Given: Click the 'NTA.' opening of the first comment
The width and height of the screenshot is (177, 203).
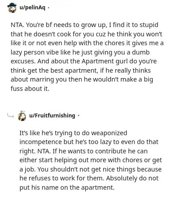Looking at the screenshot, I should pos(17,25).
